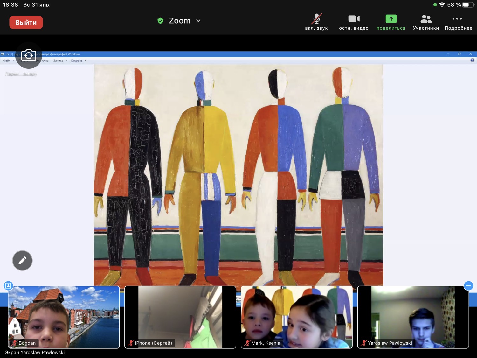Screen dimensions: 477x358
Task: Click the blue help question mark icon
Action: click(x=472, y=60)
